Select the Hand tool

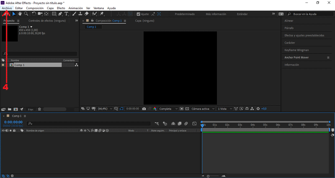coord(20,14)
